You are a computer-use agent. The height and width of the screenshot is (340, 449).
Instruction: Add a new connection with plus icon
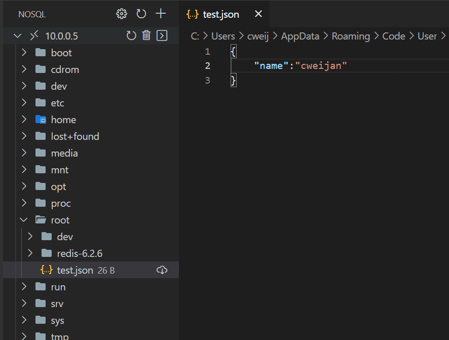coord(161,14)
